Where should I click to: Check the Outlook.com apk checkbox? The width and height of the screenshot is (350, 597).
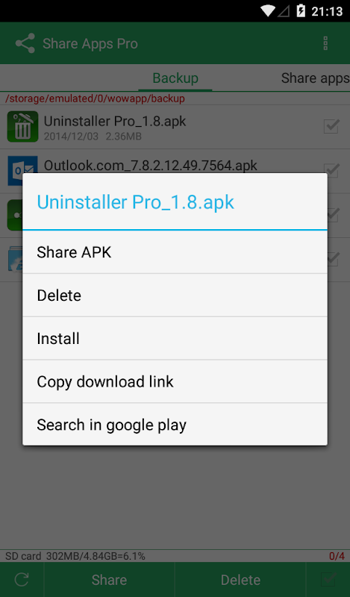tap(331, 169)
